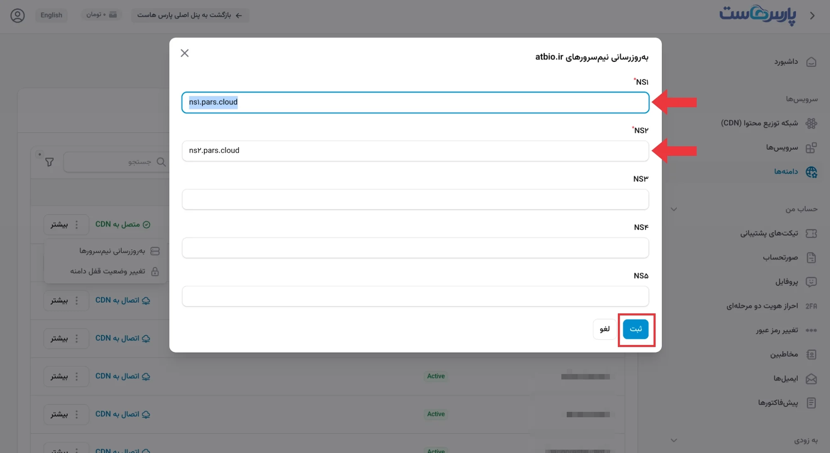830x453 pixels.
Task: Click اتصال به CDN on first Active row
Action: (123, 376)
